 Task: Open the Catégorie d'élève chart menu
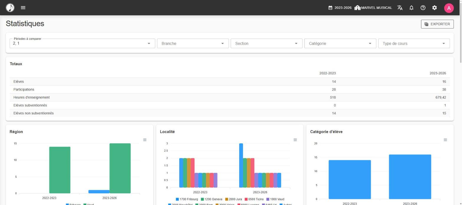[445, 140]
